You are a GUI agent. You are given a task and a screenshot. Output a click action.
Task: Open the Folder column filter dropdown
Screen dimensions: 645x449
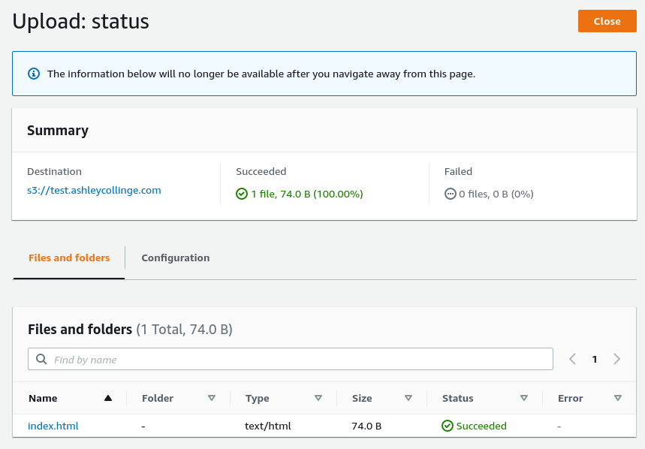click(x=212, y=398)
